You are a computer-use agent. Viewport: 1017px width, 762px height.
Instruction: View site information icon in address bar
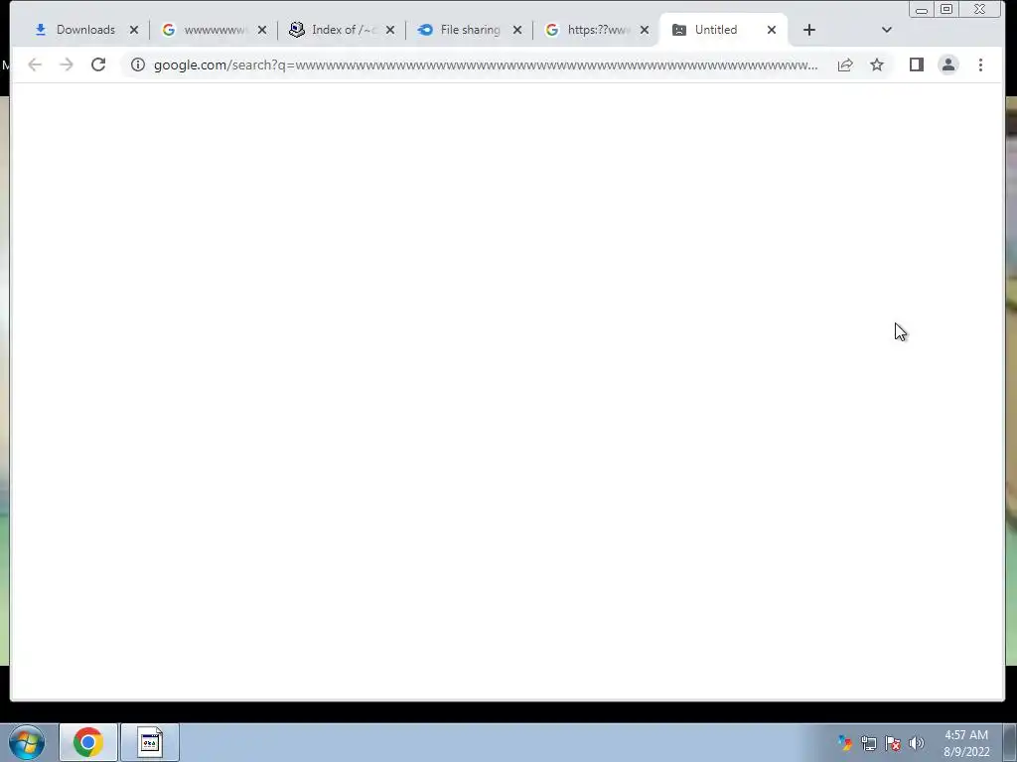(x=137, y=64)
